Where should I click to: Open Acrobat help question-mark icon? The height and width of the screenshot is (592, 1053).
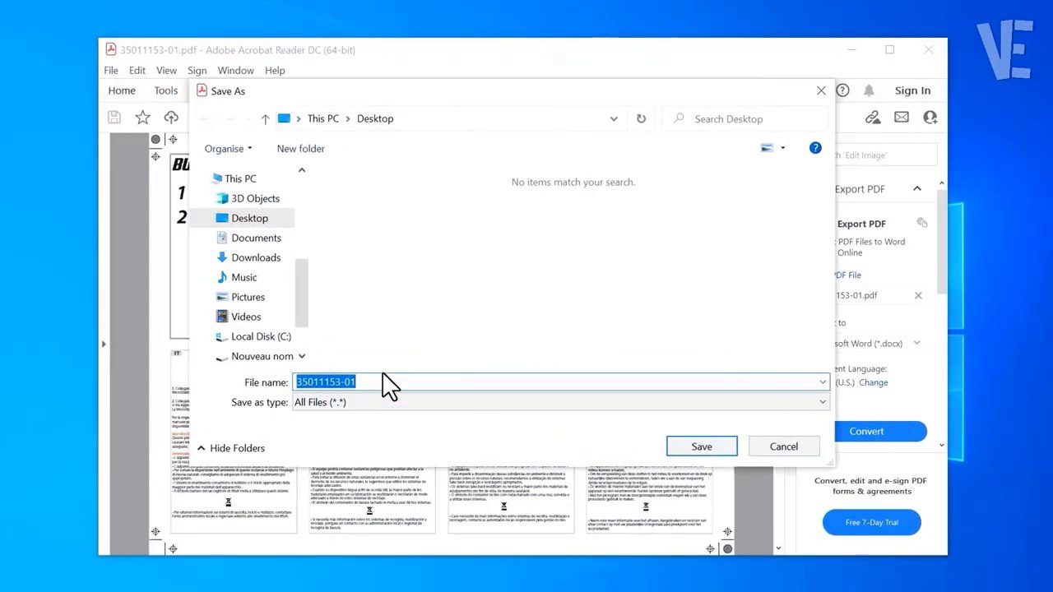pyautogui.click(x=842, y=90)
